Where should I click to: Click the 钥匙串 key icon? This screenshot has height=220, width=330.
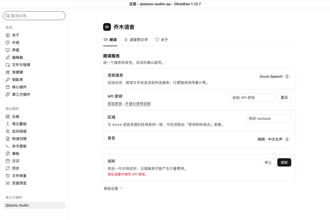(x=8, y=80)
